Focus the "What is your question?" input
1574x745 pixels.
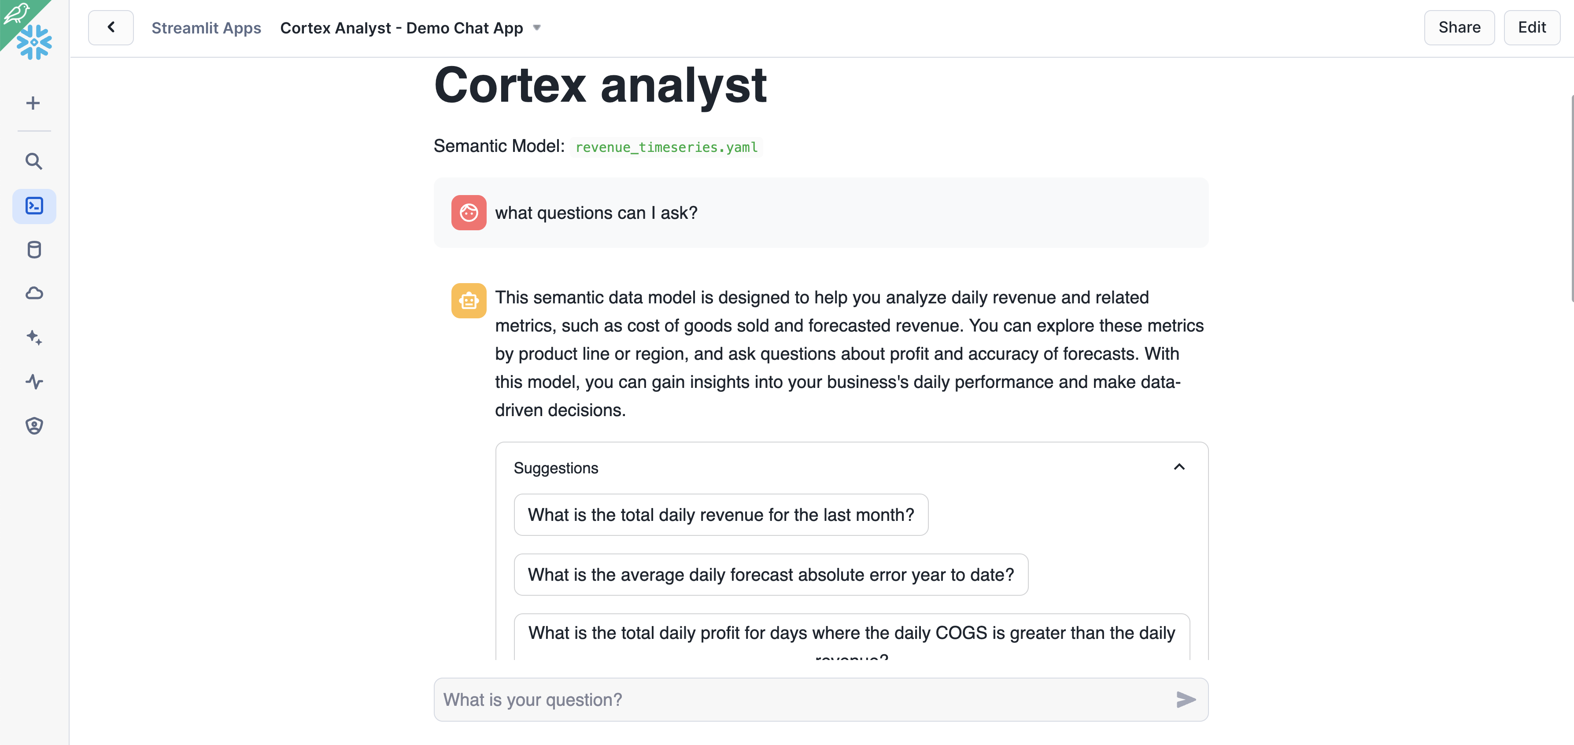tap(801, 700)
